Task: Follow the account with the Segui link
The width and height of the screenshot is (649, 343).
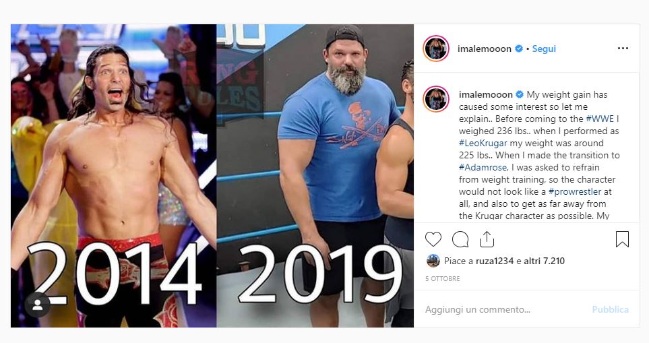Action: pos(544,49)
